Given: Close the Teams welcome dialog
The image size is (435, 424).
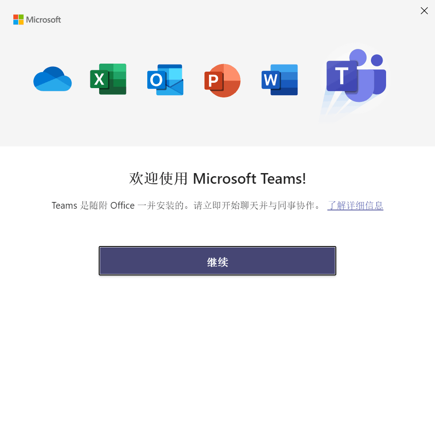Looking at the screenshot, I should tap(424, 11).
